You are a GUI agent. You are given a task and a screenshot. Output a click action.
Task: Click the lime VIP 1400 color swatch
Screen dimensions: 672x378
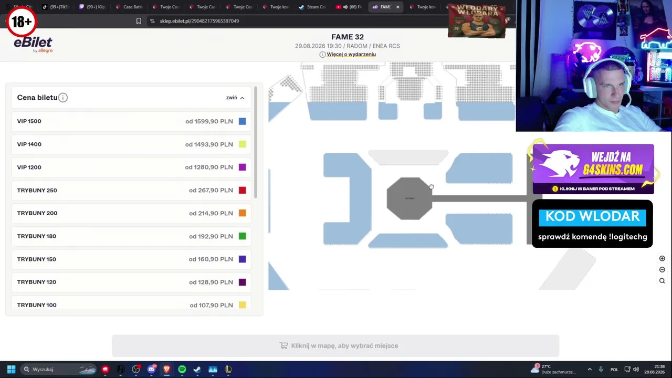(242, 144)
